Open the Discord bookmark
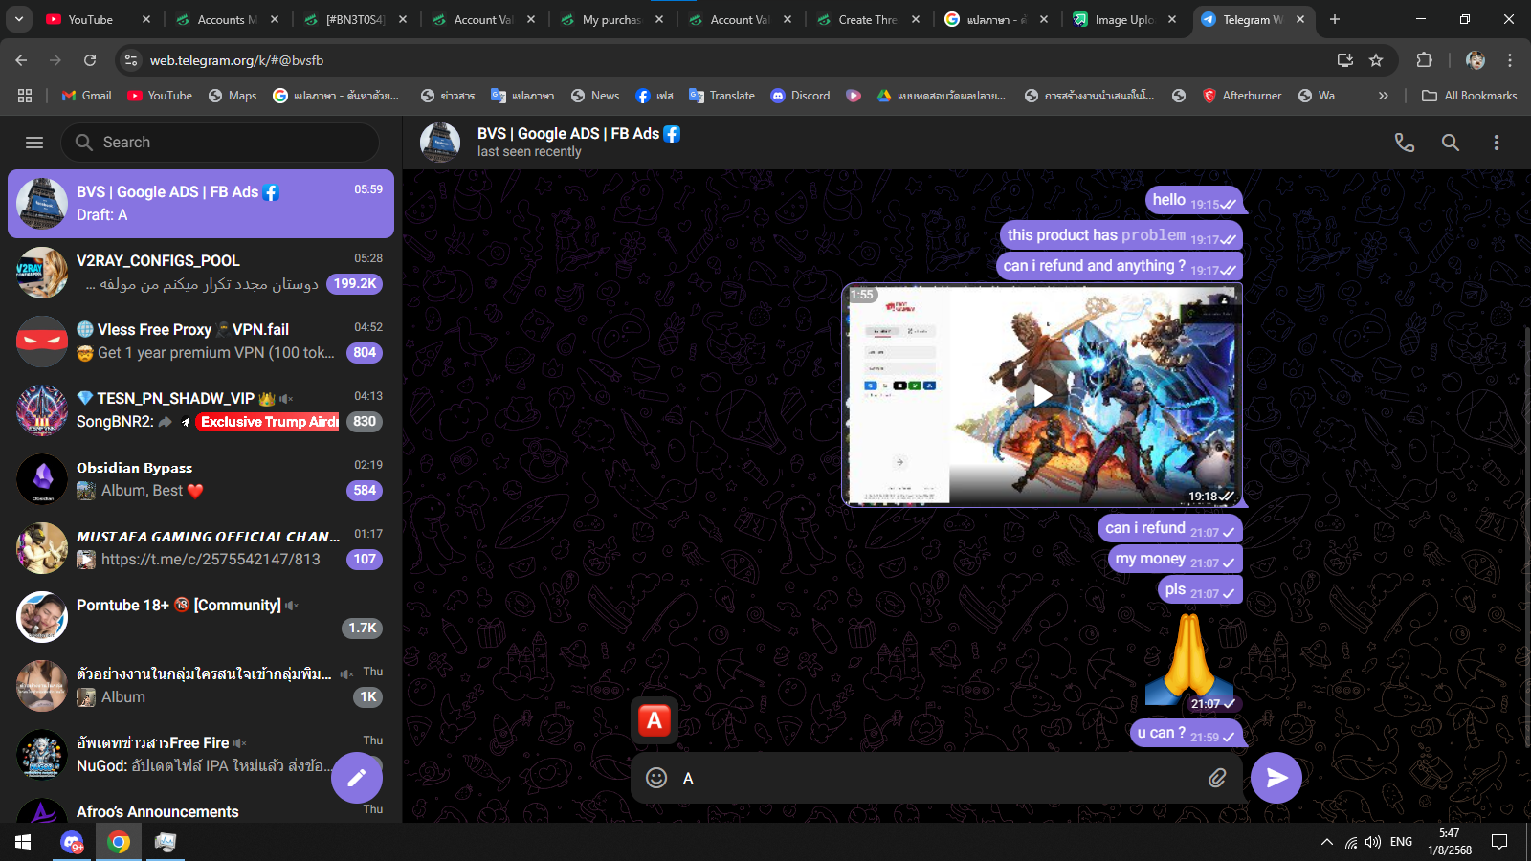Viewport: 1531px width, 861px height. (x=801, y=96)
